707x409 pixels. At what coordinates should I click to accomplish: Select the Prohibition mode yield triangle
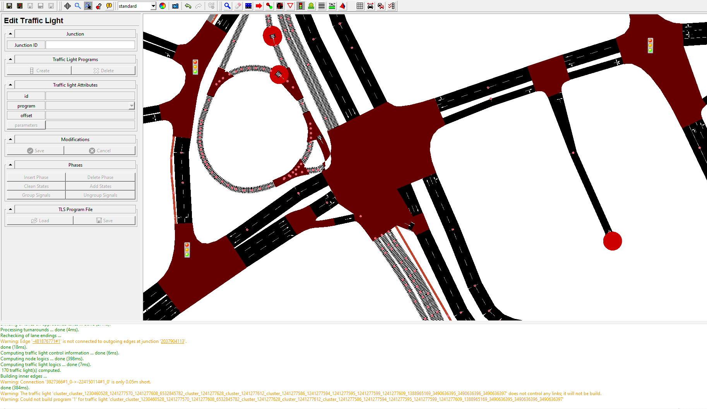pyautogui.click(x=290, y=6)
